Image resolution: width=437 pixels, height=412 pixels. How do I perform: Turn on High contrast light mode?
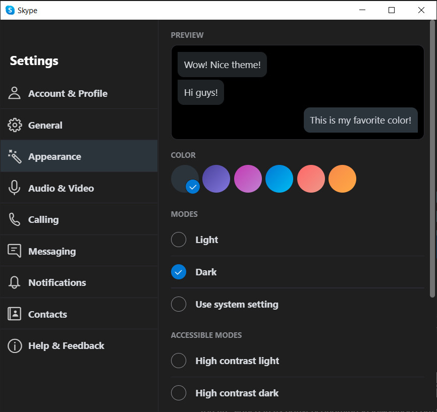click(x=179, y=361)
